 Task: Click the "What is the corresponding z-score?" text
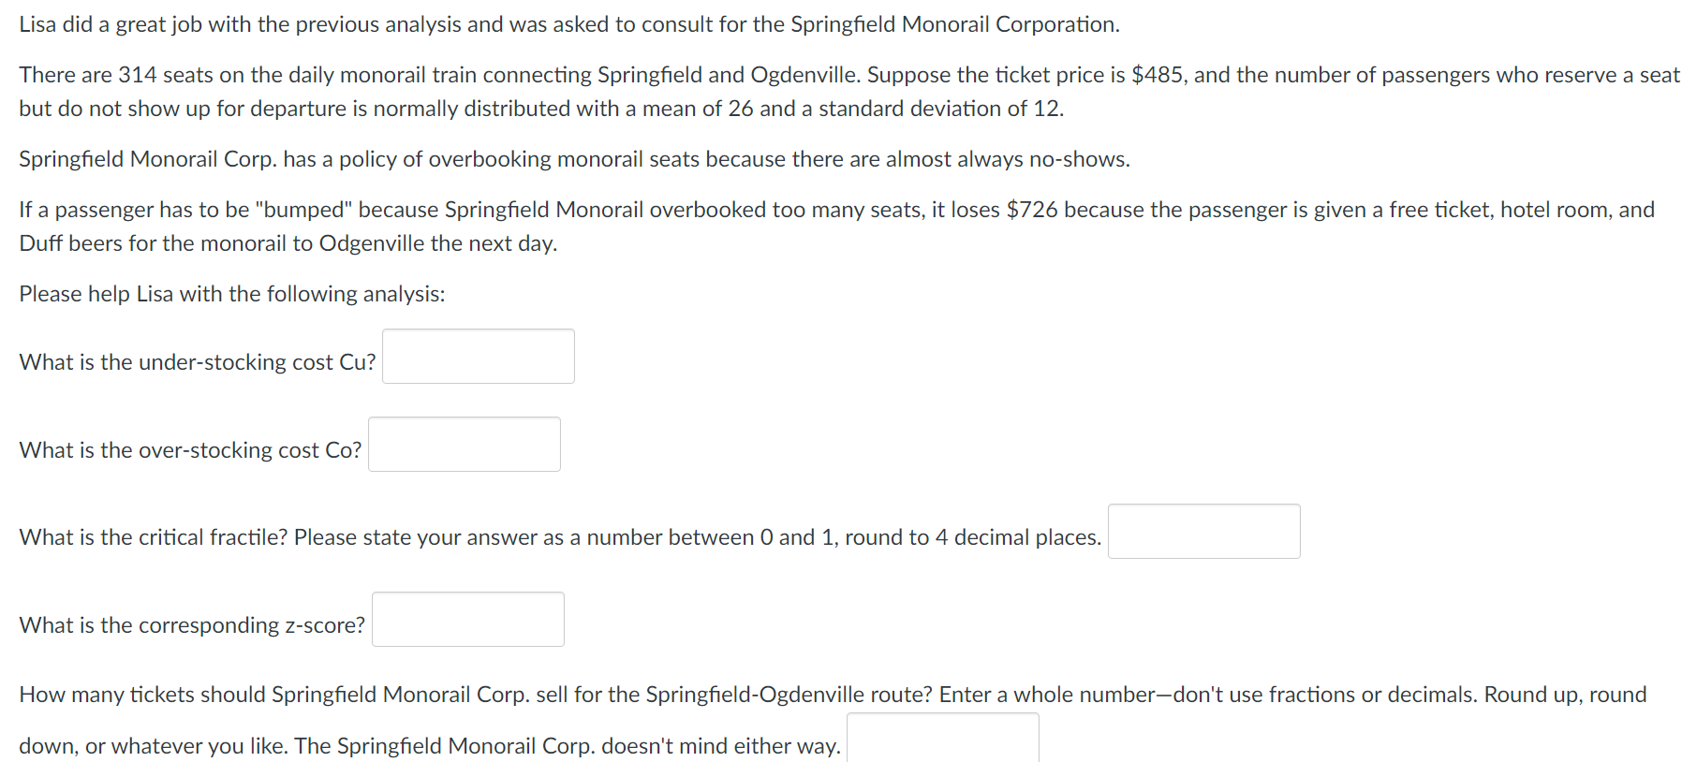pos(192,625)
